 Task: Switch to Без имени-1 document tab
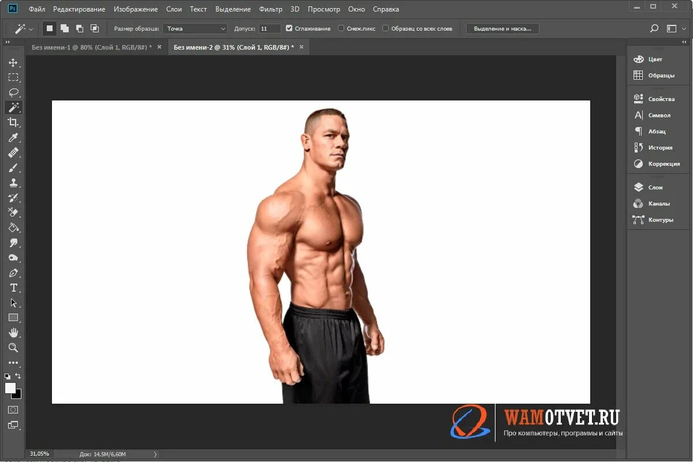coord(92,47)
